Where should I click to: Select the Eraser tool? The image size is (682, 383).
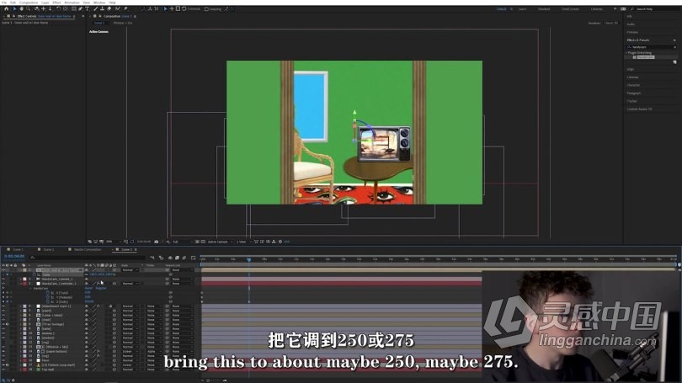click(109, 8)
